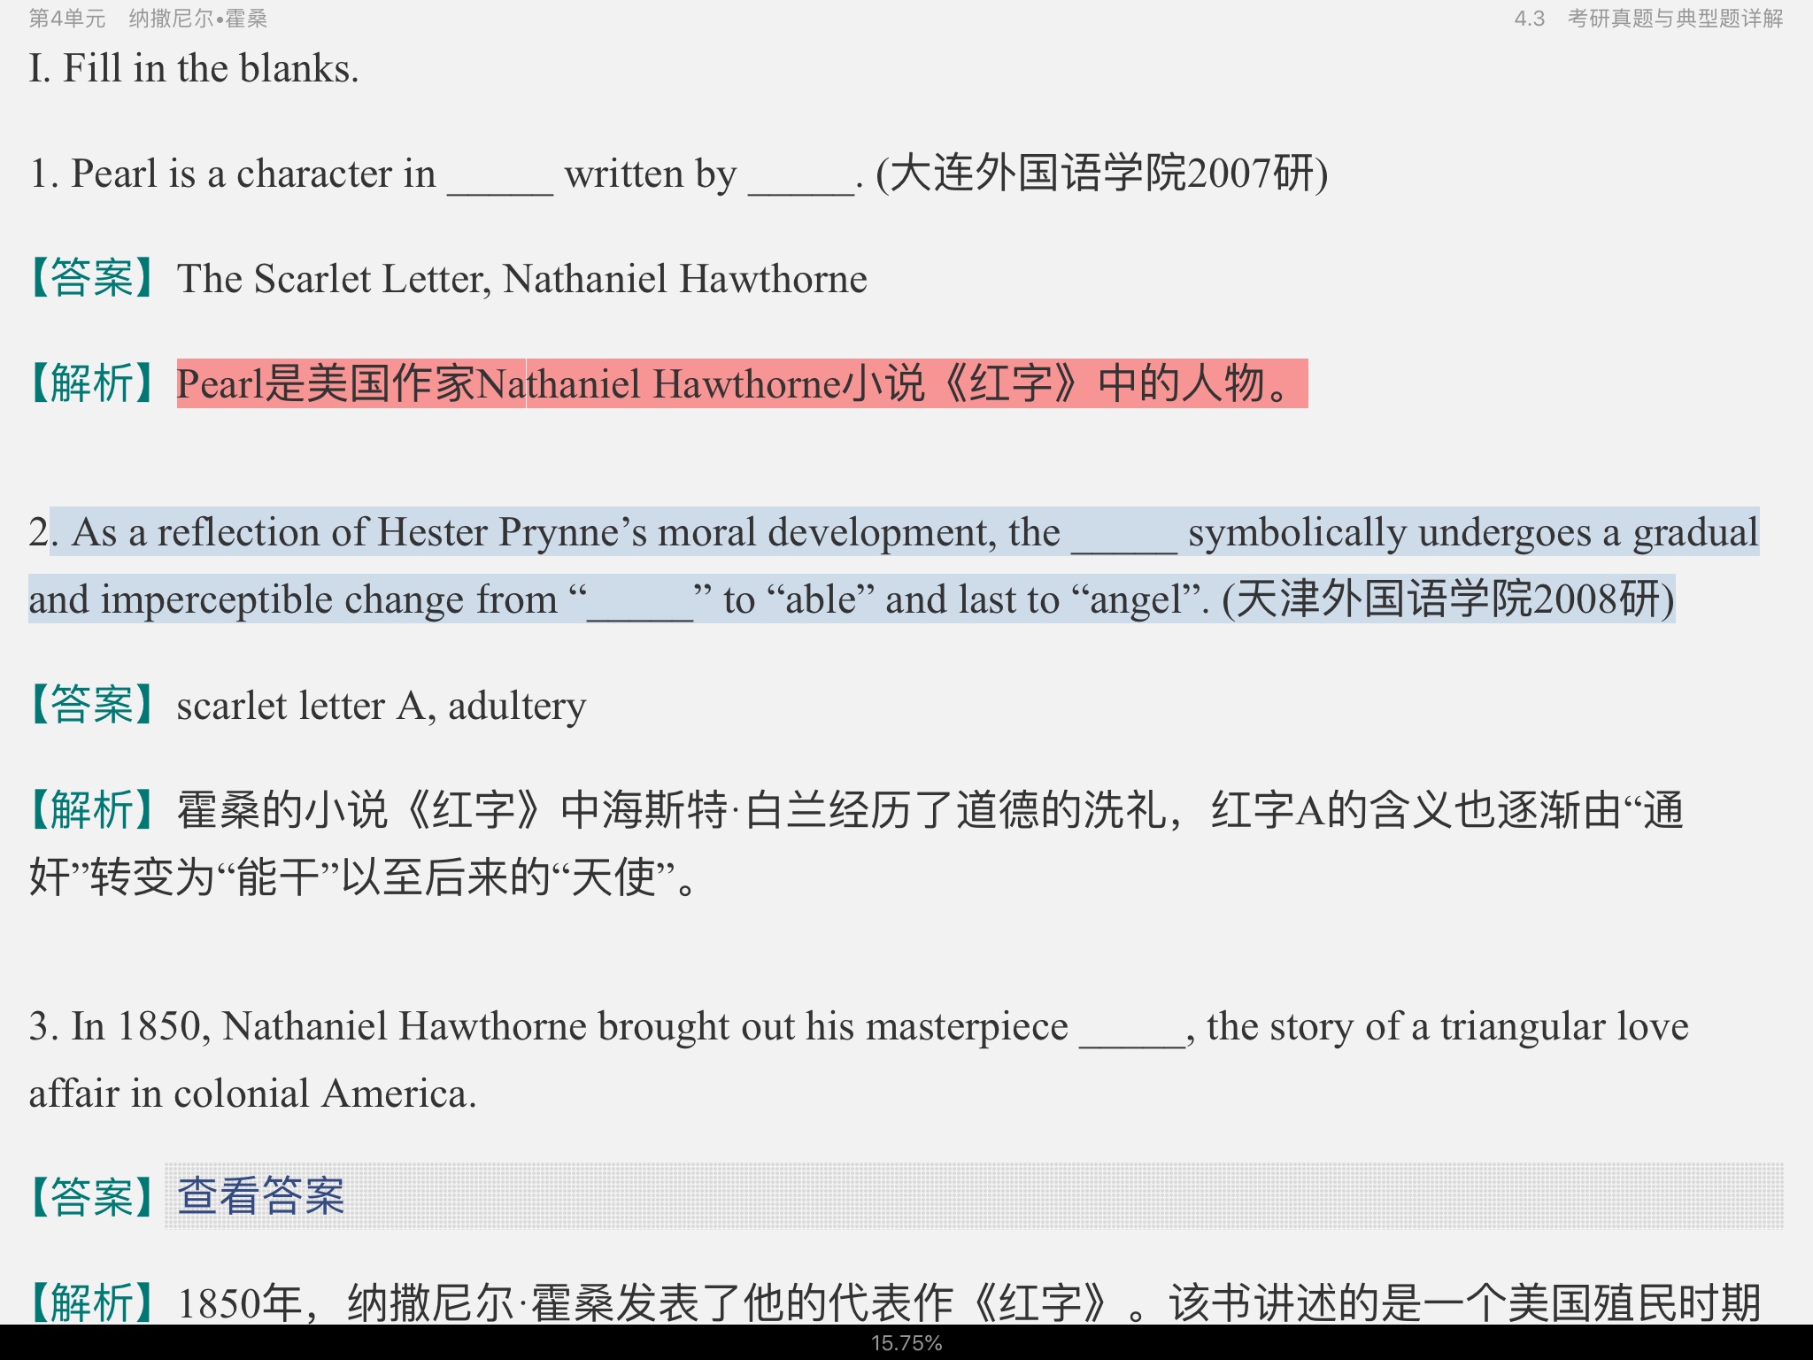Image resolution: width=1813 pixels, height=1360 pixels.
Task: Tap the chapter title 第4单元 纳撒尼尔•霍桑
Action: (x=148, y=19)
